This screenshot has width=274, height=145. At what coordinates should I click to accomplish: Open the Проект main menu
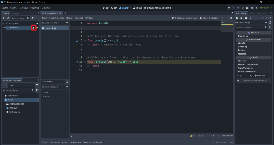coord(14,8)
